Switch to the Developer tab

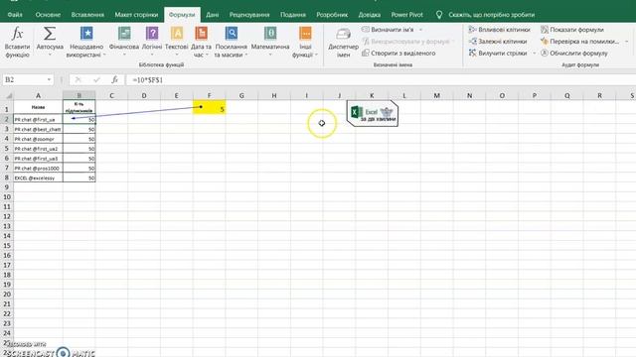tap(332, 15)
